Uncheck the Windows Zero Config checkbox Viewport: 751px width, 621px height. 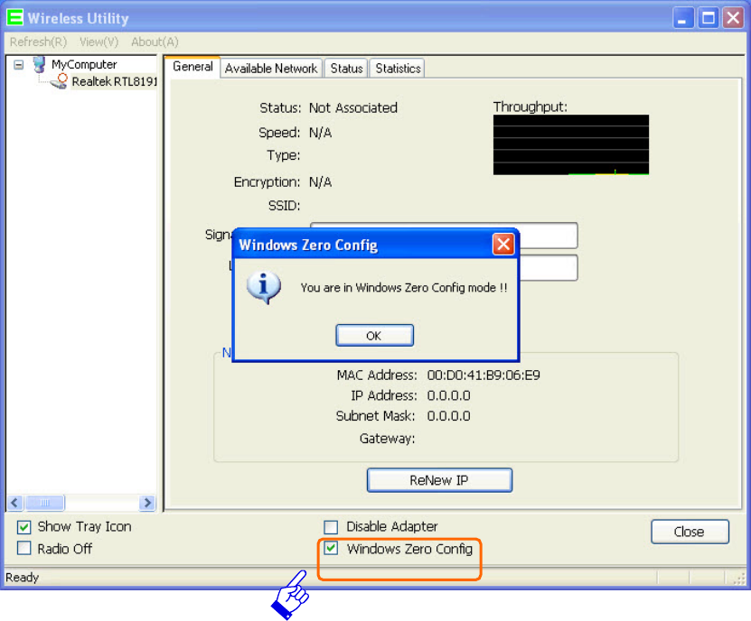(331, 548)
